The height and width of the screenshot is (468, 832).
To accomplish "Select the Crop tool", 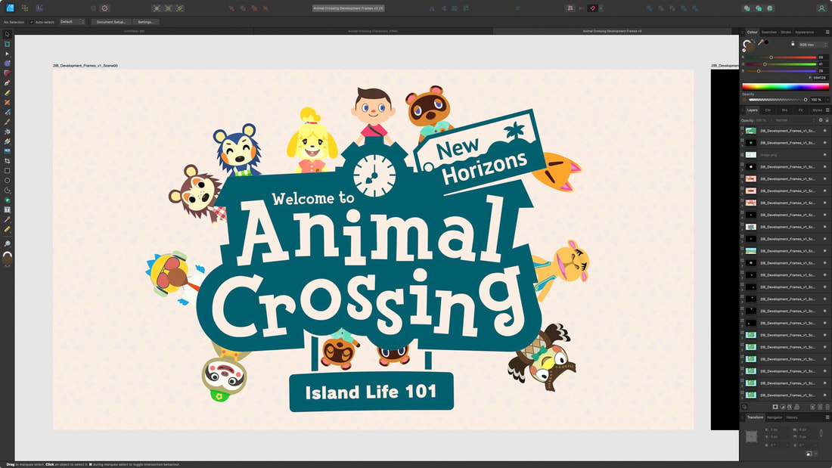I will [x=7, y=161].
